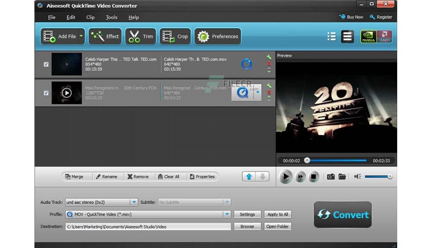Click the Clear All button
429x248 pixels.
click(169, 177)
